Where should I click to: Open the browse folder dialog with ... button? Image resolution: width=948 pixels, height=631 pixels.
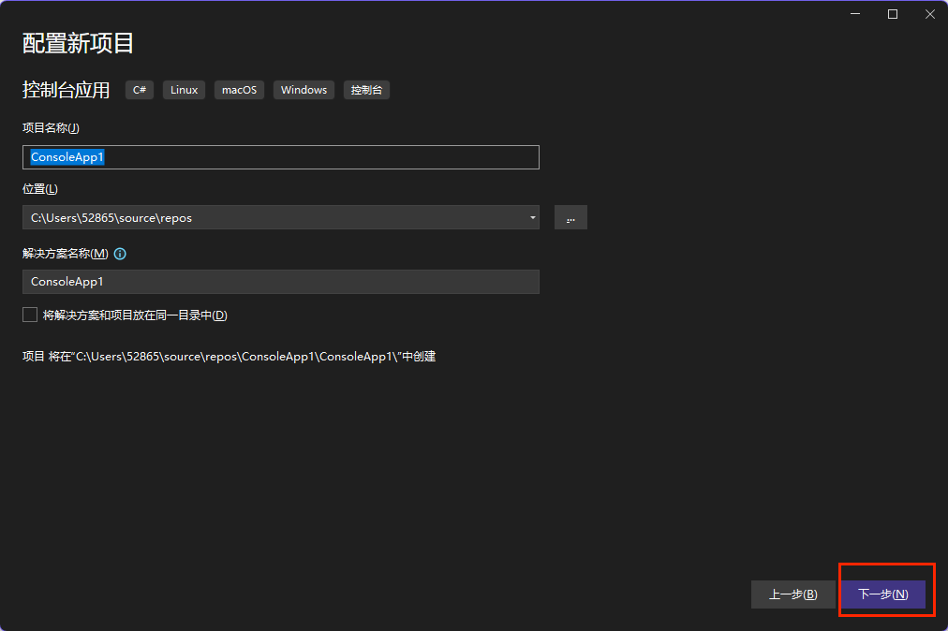click(570, 217)
